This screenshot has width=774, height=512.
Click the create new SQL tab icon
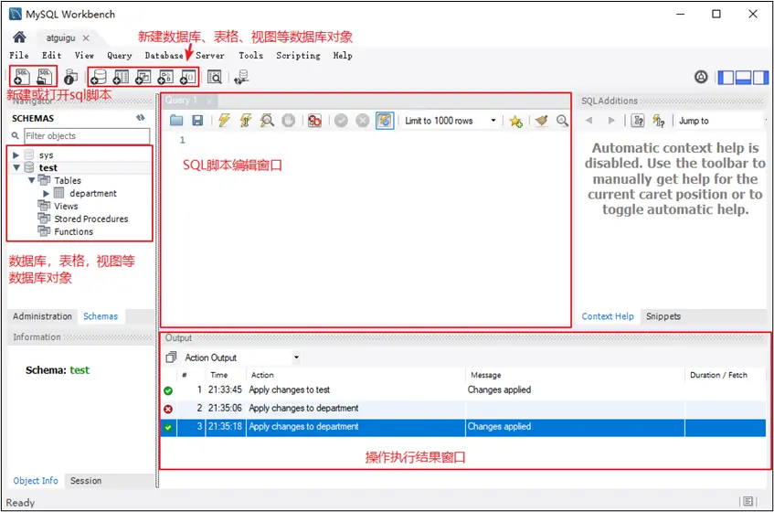[x=21, y=78]
